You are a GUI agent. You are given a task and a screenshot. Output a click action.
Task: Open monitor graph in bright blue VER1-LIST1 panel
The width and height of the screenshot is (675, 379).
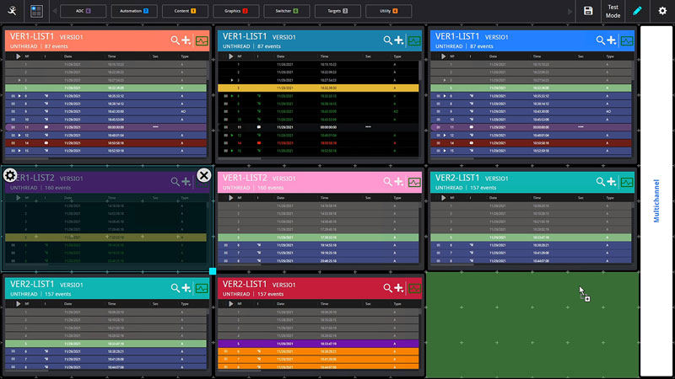(x=627, y=40)
